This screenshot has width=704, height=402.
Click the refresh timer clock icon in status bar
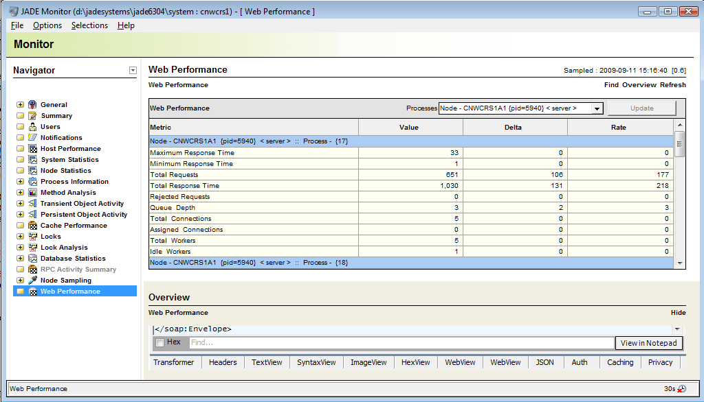coord(681,388)
